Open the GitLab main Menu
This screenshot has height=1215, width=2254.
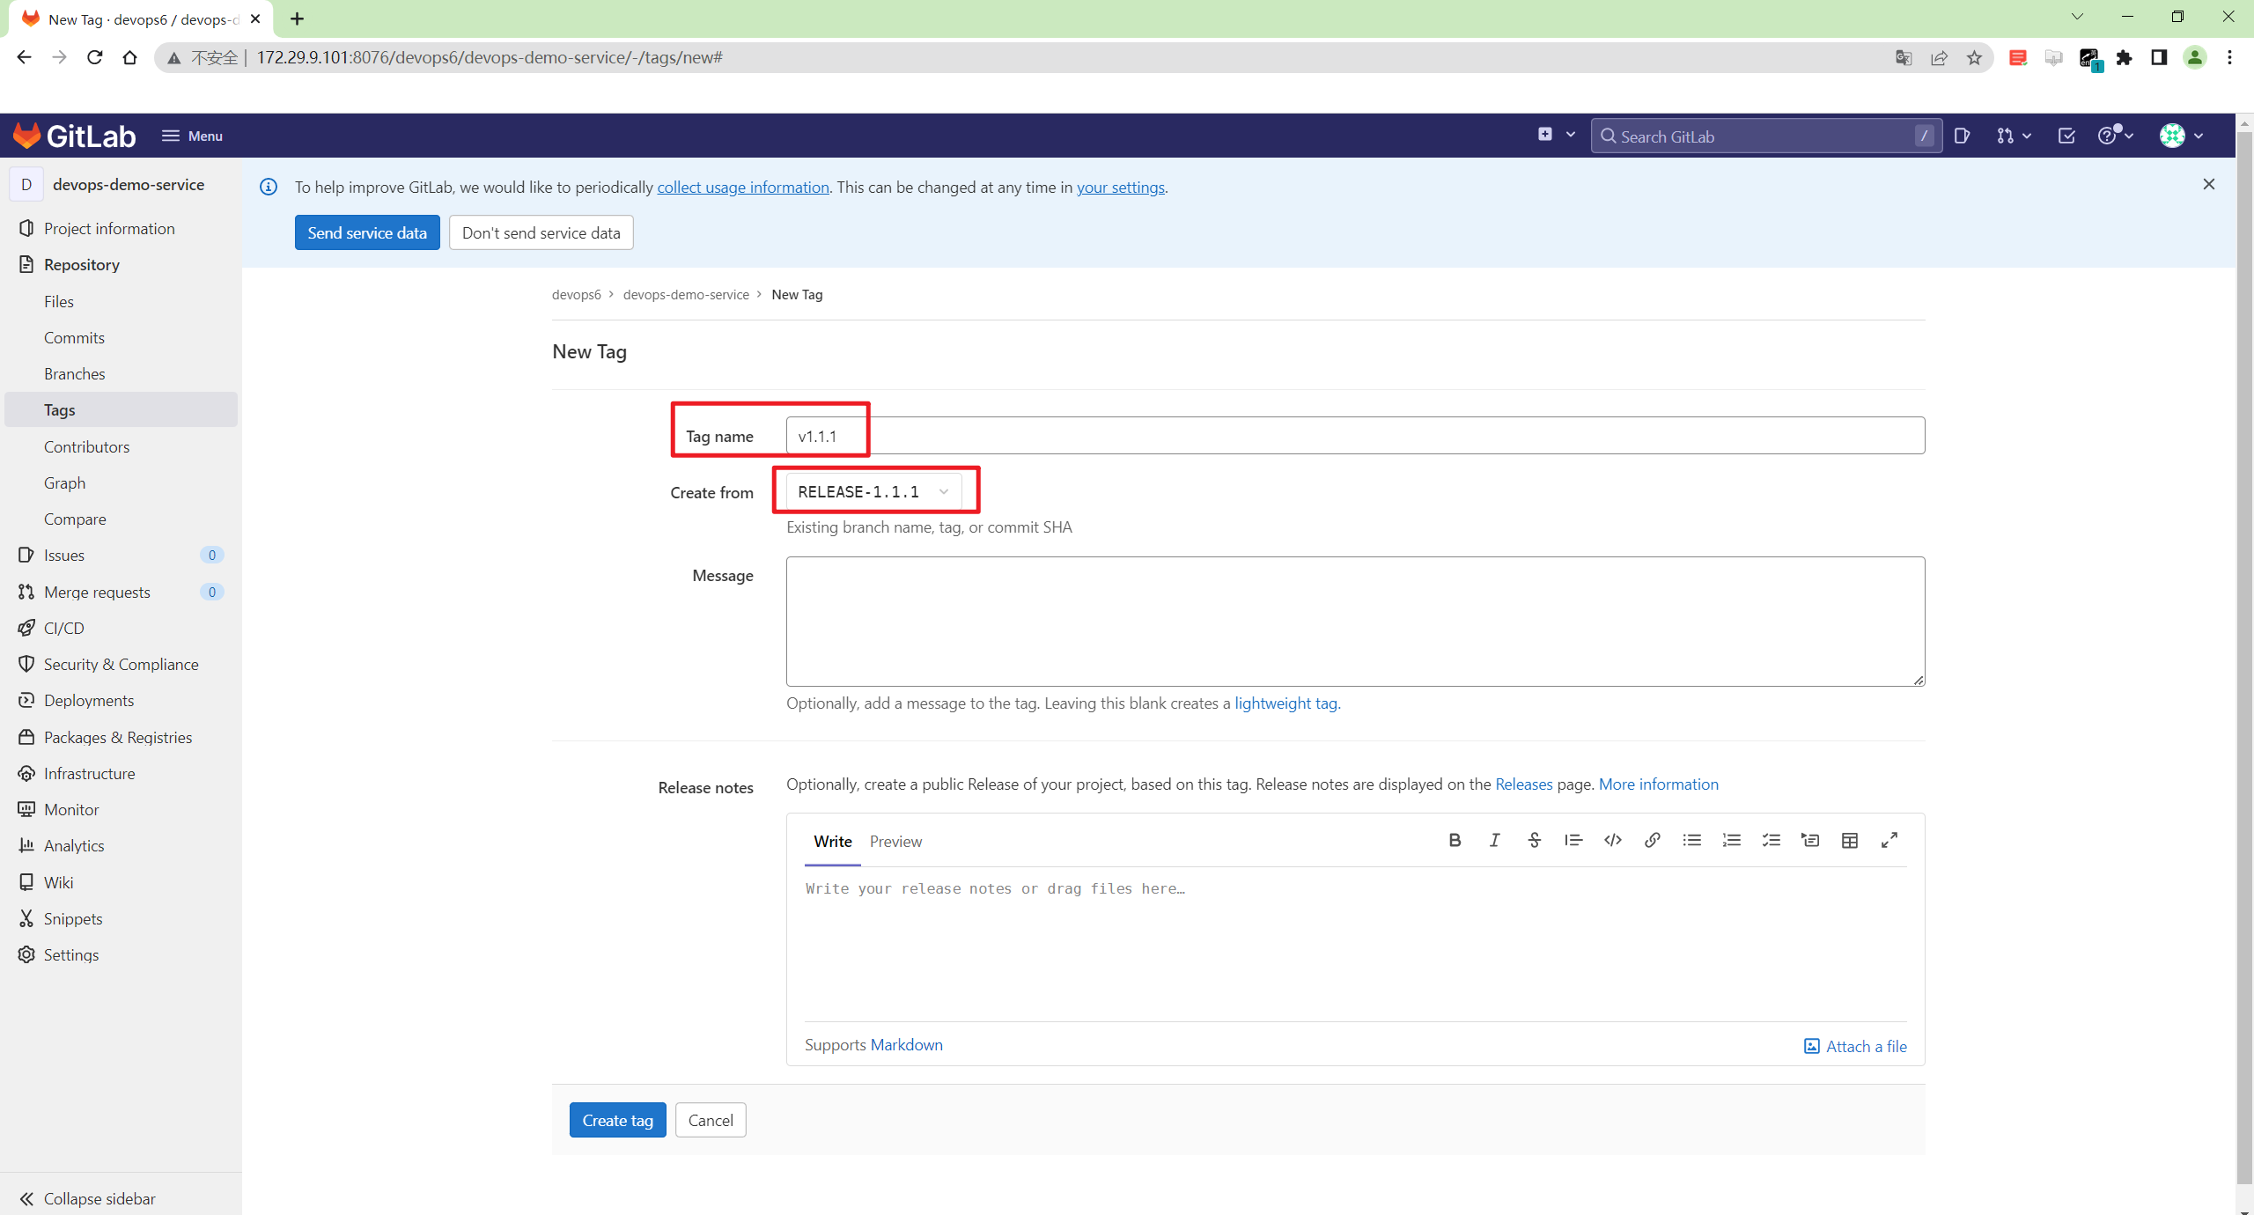tap(192, 136)
